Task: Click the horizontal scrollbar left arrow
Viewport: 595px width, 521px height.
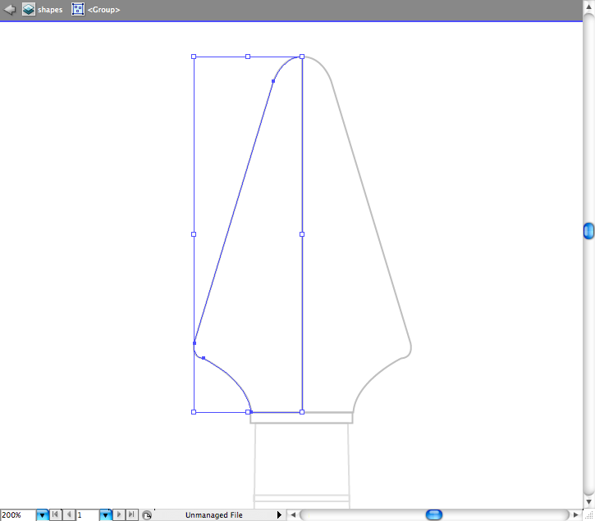Action: (x=291, y=514)
